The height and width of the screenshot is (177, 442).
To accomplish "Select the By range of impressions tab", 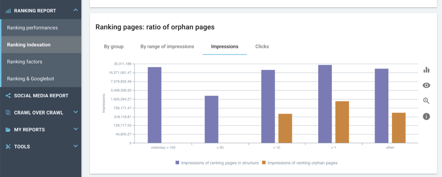I will click(167, 47).
